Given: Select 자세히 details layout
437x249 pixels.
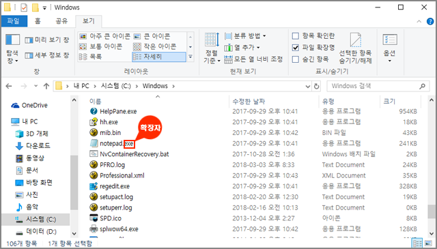Looking at the screenshot, I should pos(159,57).
